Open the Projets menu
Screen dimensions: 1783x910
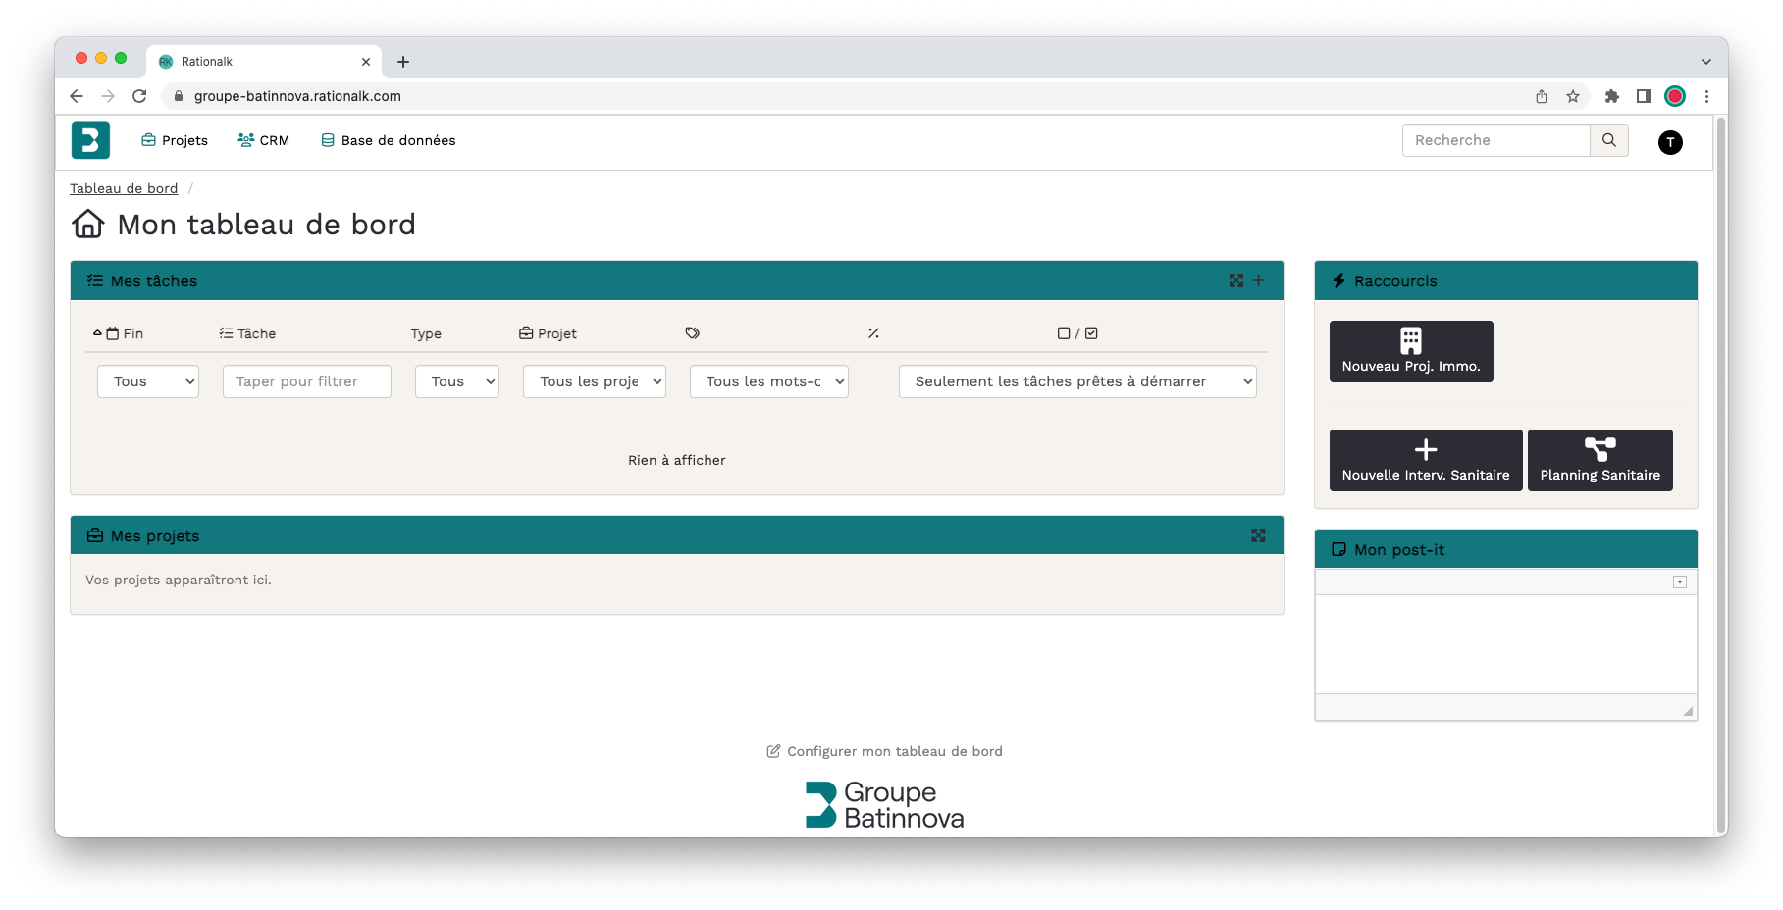click(x=175, y=140)
